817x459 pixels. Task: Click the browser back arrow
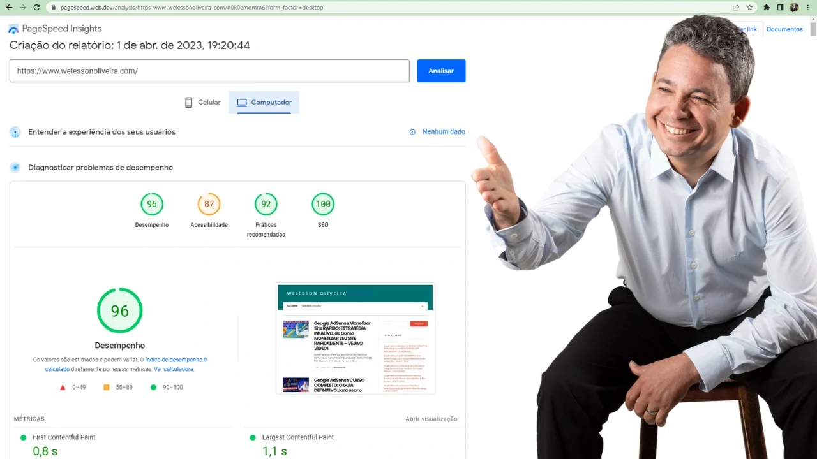coord(10,8)
